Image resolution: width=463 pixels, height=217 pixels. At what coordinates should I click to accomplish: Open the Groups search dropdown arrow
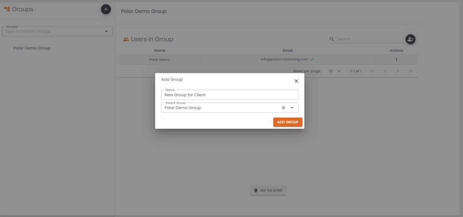[107, 32]
